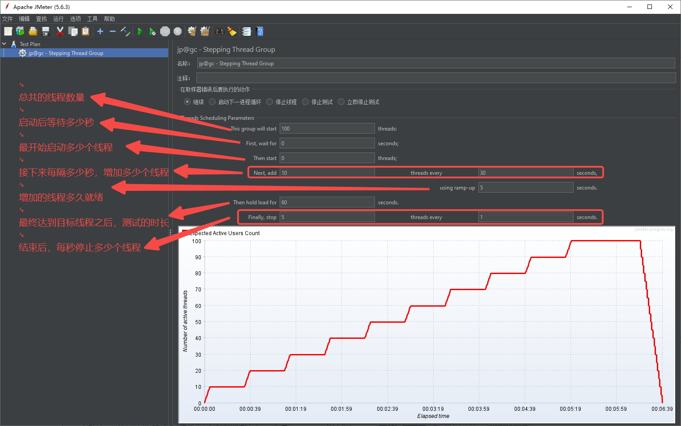Open the 查找 menu

point(42,19)
